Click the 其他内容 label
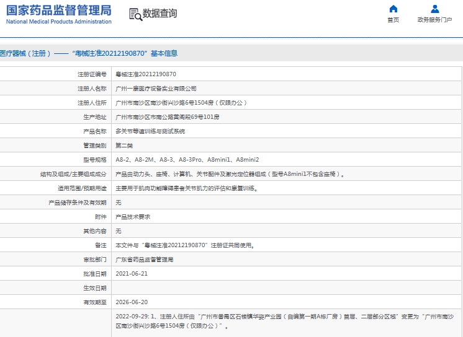Image resolution: width=463 pixels, height=337 pixels. (95, 231)
